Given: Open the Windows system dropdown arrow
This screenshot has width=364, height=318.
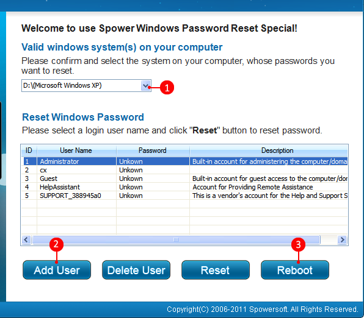Looking at the screenshot, I should tap(146, 86).
